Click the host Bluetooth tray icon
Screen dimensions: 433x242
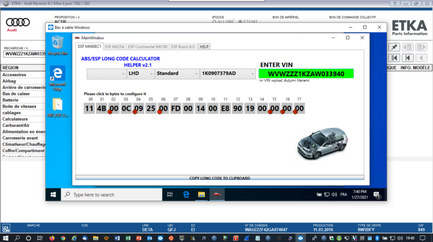(377, 238)
